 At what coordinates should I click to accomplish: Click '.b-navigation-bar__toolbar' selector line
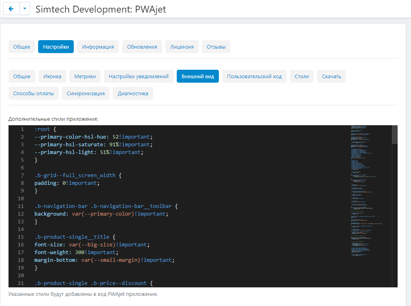(106, 206)
